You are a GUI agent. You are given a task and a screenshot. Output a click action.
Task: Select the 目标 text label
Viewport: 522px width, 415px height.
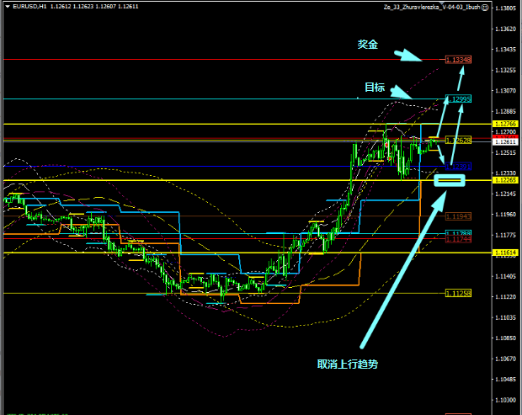pos(375,87)
